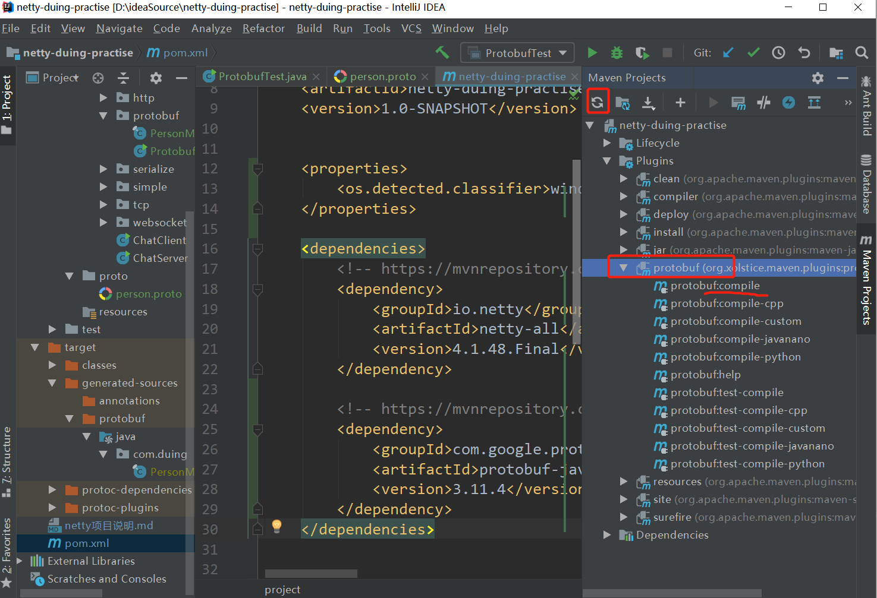The height and width of the screenshot is (598, 877).
Task: Click the editor horizontal scrollbar thumb
Action: (311, 574)
